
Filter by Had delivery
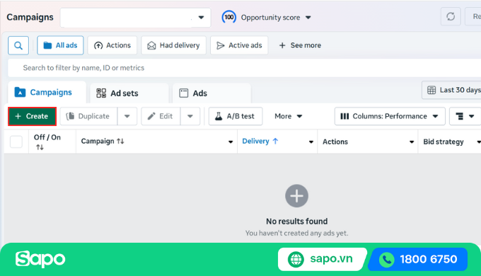tap(173, 45)
